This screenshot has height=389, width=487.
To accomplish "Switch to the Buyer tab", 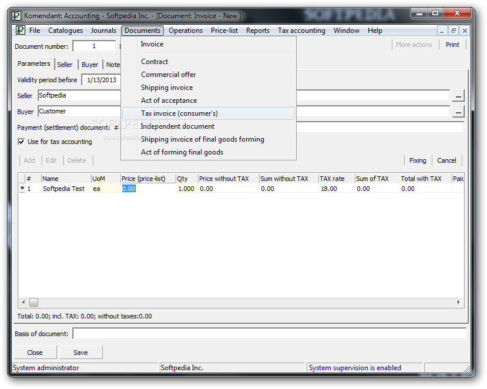I will click(90, 65).
